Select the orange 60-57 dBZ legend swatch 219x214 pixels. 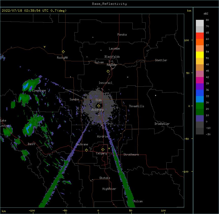pos(200,42)
